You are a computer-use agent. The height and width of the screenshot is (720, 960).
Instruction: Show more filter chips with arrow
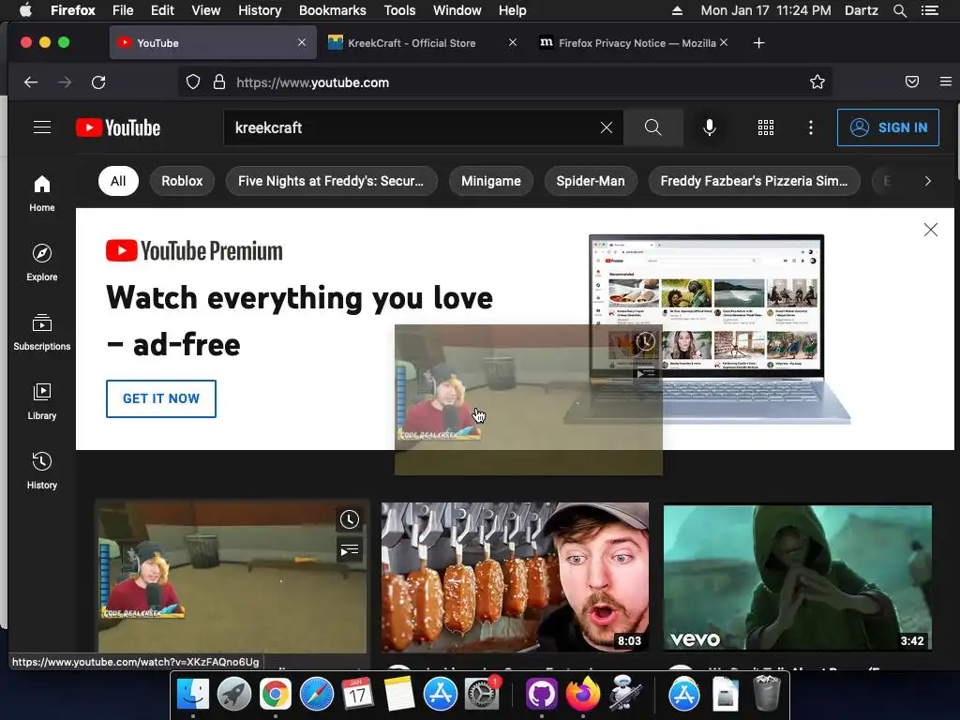coord(927,181)
